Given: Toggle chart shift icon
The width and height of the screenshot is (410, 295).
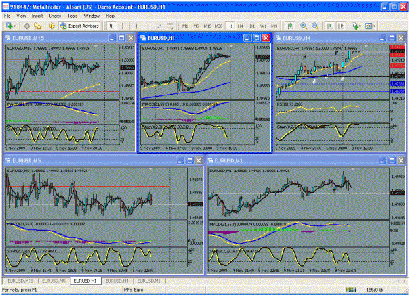Looking at the screenshot, I should [x=340, y=26].
